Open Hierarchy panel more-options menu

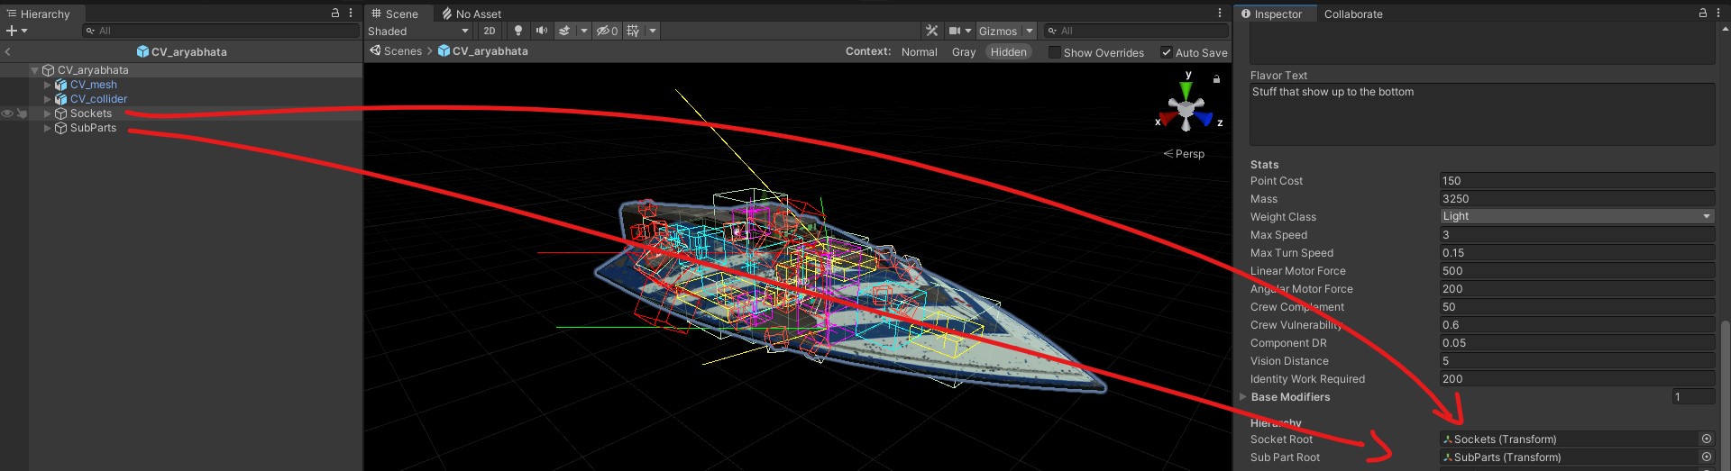pos(351,14)
